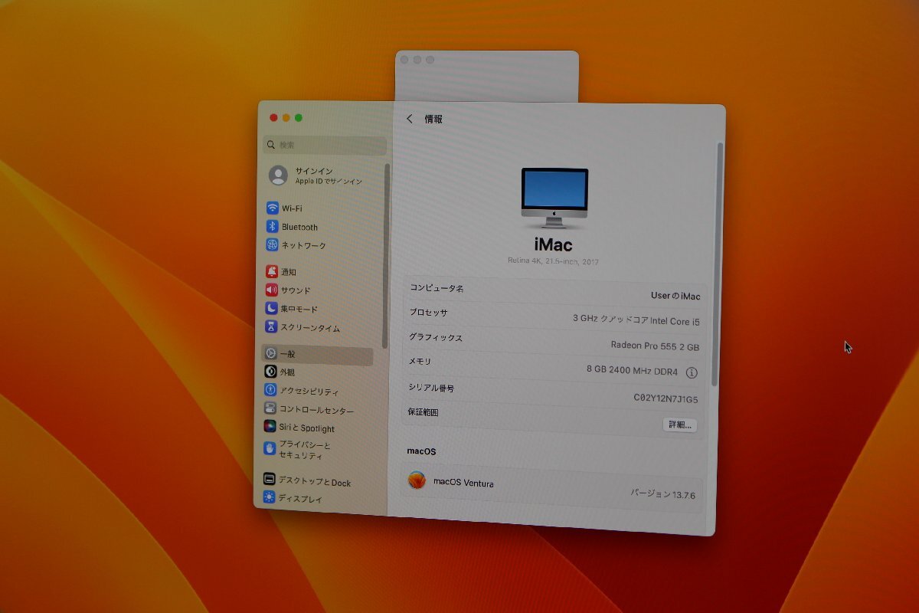Select the ネットワーク globe icon
Screen dimensions: 919x613
click(272, 245)
